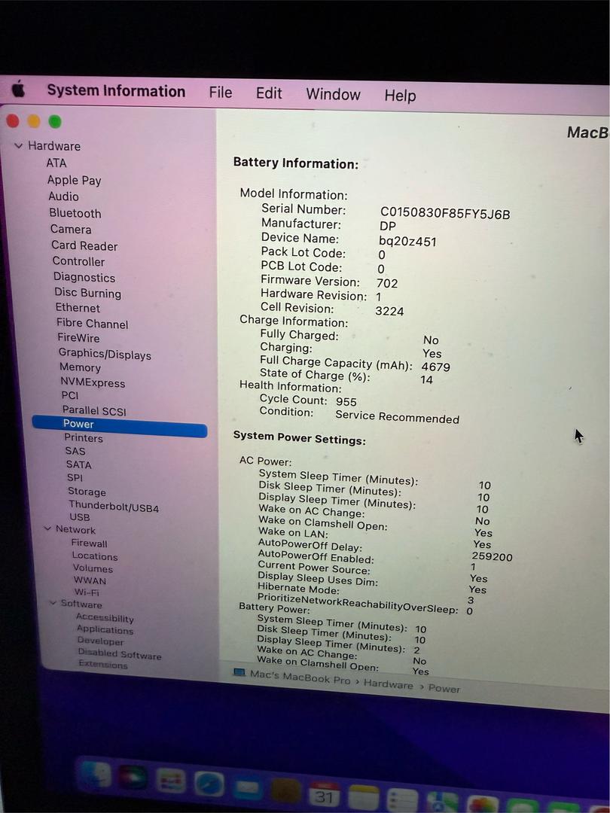The width and height of the screenshot is (610, 813).
Task: Click Hardware in the path bar
Action: pos(388,684)
